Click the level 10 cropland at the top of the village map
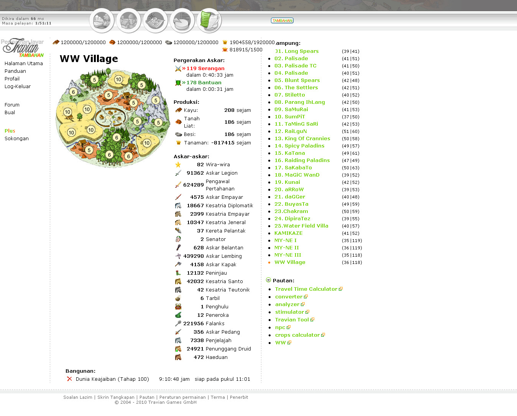 [118, 80]
